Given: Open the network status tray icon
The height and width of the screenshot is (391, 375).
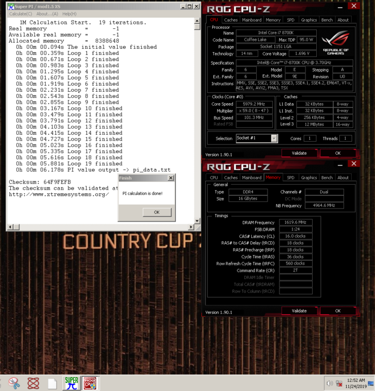Looking at the screenshot, I should [339, 383].
